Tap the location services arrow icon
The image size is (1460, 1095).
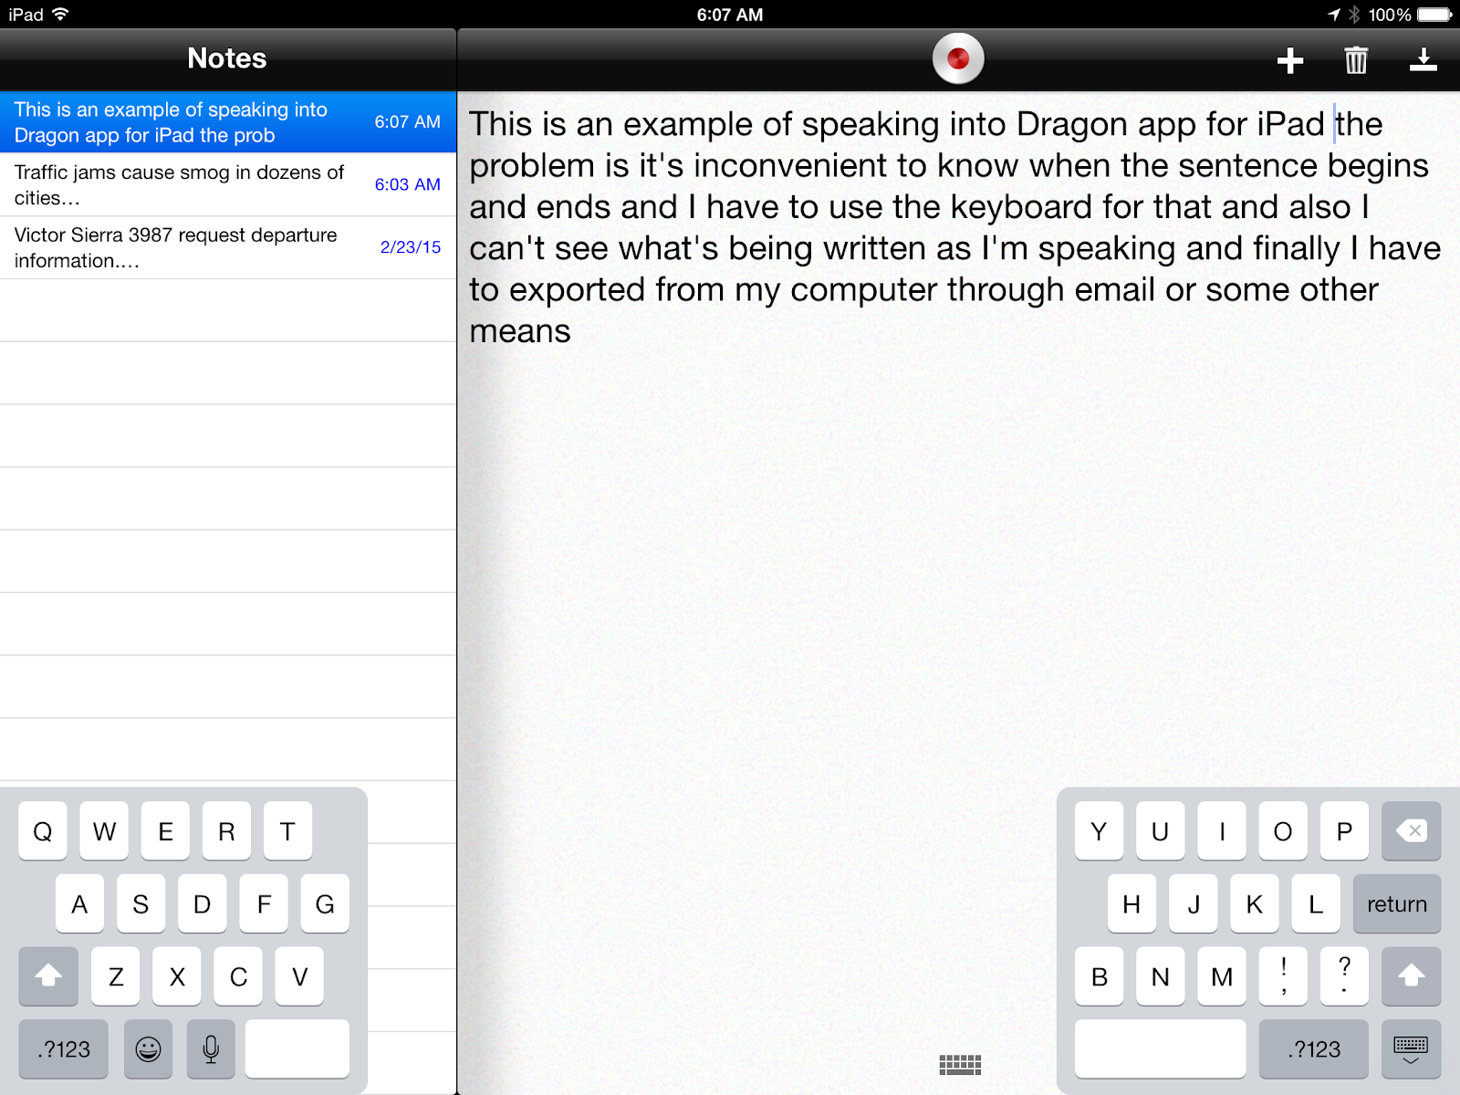point(1334,15)
